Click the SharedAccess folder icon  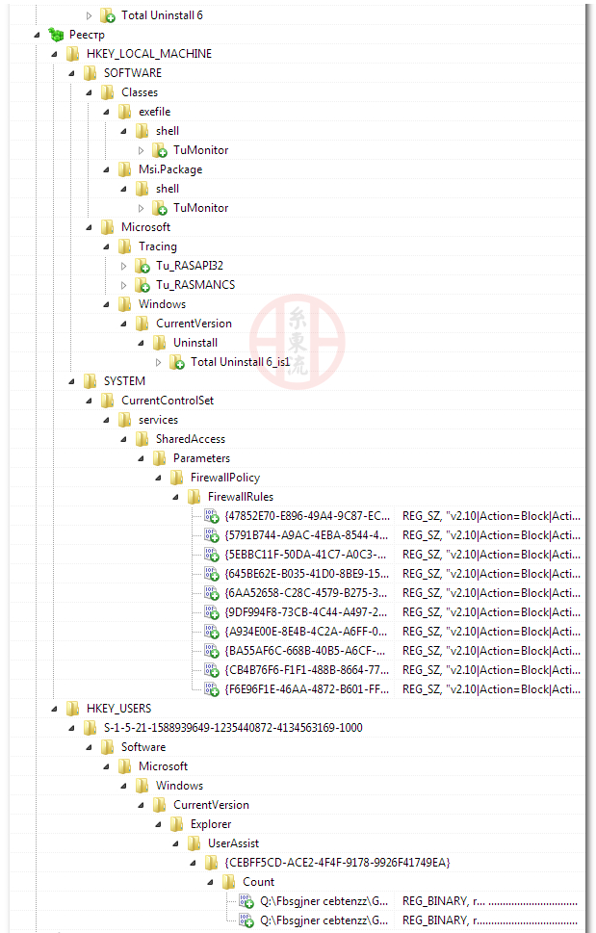(143, 438)
